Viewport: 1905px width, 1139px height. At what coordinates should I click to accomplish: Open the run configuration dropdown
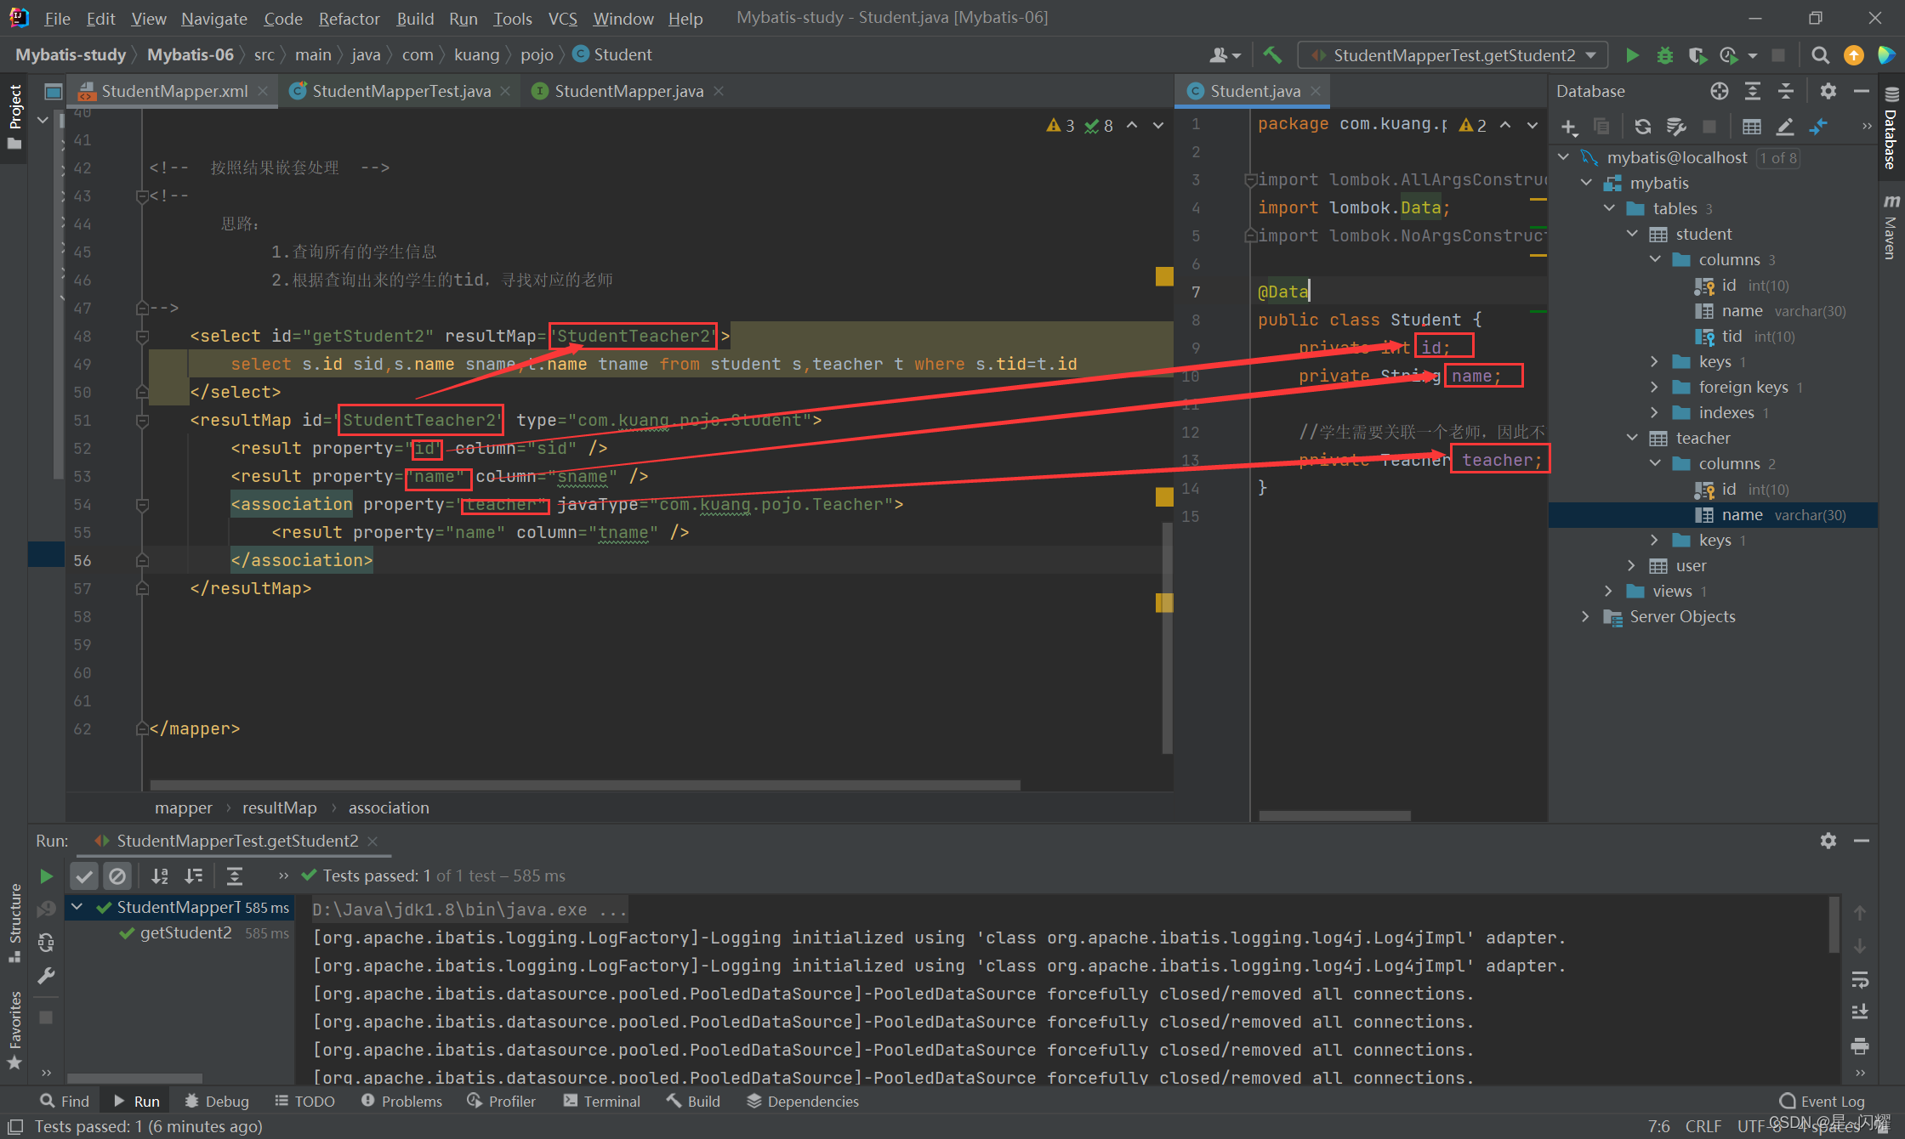coord(1590,55)
